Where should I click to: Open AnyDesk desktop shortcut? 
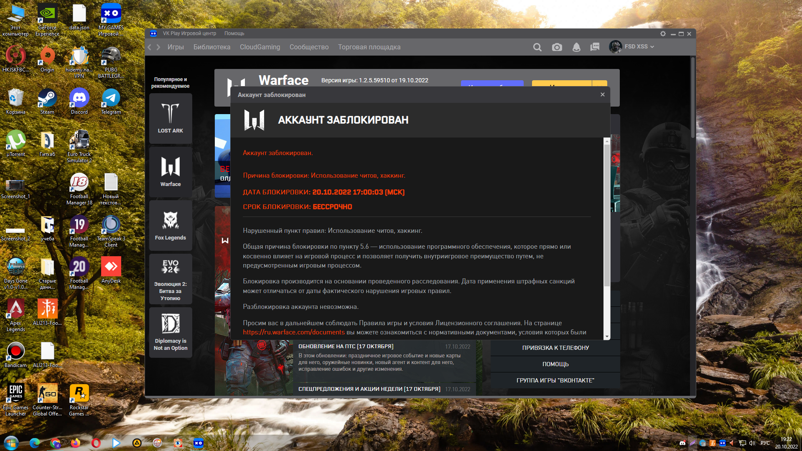click(111, 270)
